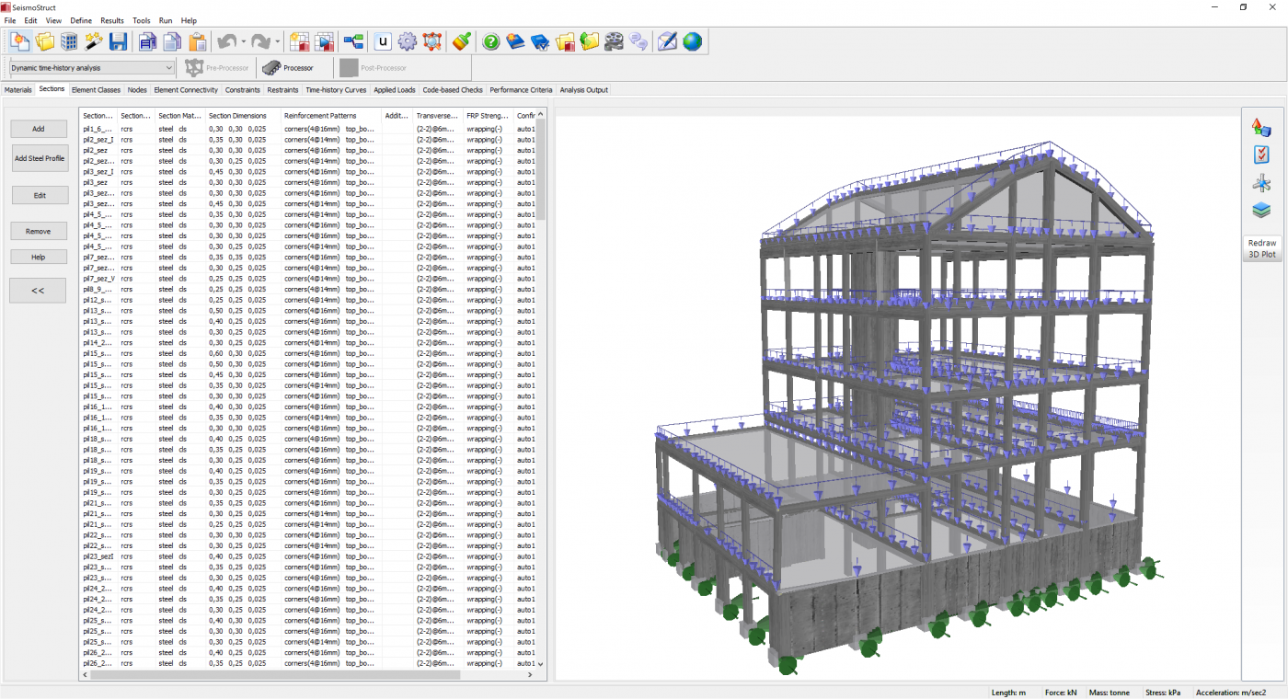Screen dimensions: 1288x699
Task: Launch the Wizard magic wand tool
Action: pyautogui.click(x=93, y=41)
